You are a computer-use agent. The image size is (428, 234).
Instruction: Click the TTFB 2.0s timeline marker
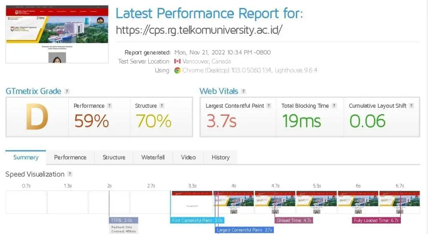[123, 220]
